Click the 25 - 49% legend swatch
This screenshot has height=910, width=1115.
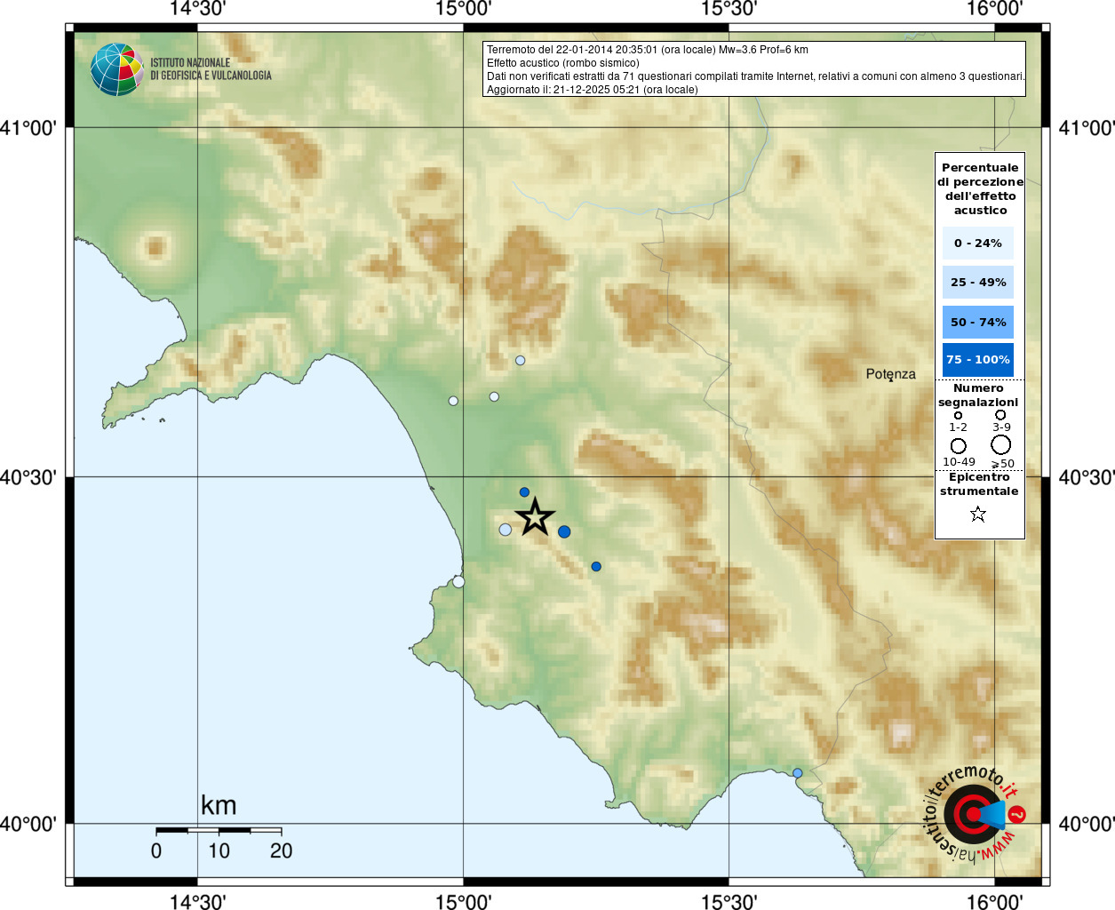click(x=977, y=283)
